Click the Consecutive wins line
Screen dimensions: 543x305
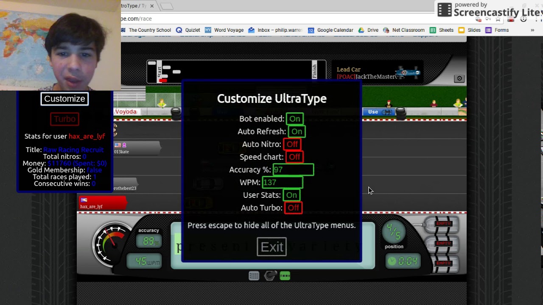(x=64, y=184)
